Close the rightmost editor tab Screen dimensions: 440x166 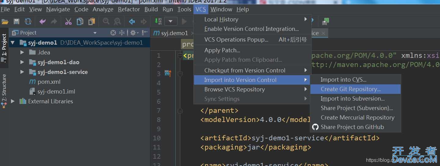click(x=323, y=33)
